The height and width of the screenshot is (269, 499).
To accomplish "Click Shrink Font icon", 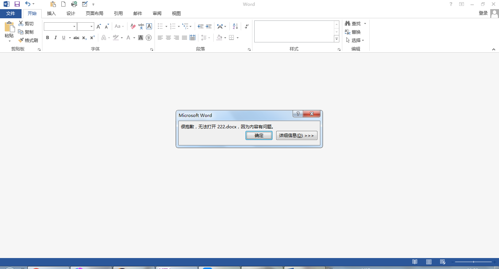I will (107, 26).
